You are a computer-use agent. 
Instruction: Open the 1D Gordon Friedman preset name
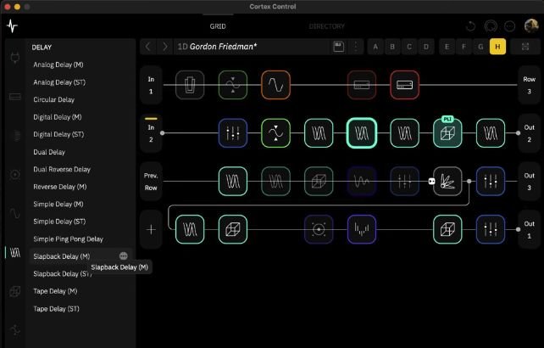217,47
